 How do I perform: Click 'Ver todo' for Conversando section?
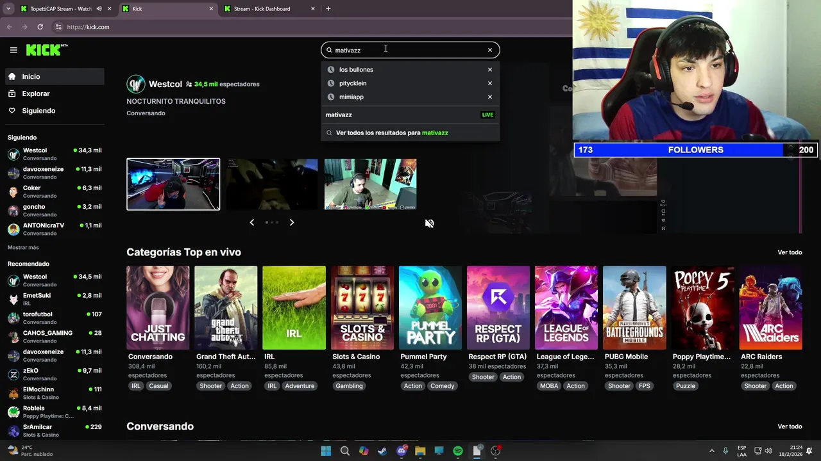click(790, 426)
